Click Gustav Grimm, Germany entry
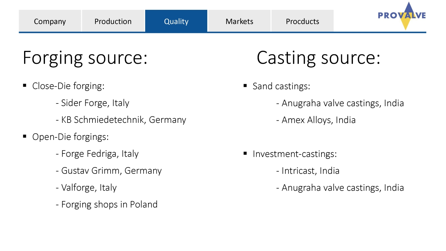This screenshot has height=251, width=446. [x=109, y=171]
